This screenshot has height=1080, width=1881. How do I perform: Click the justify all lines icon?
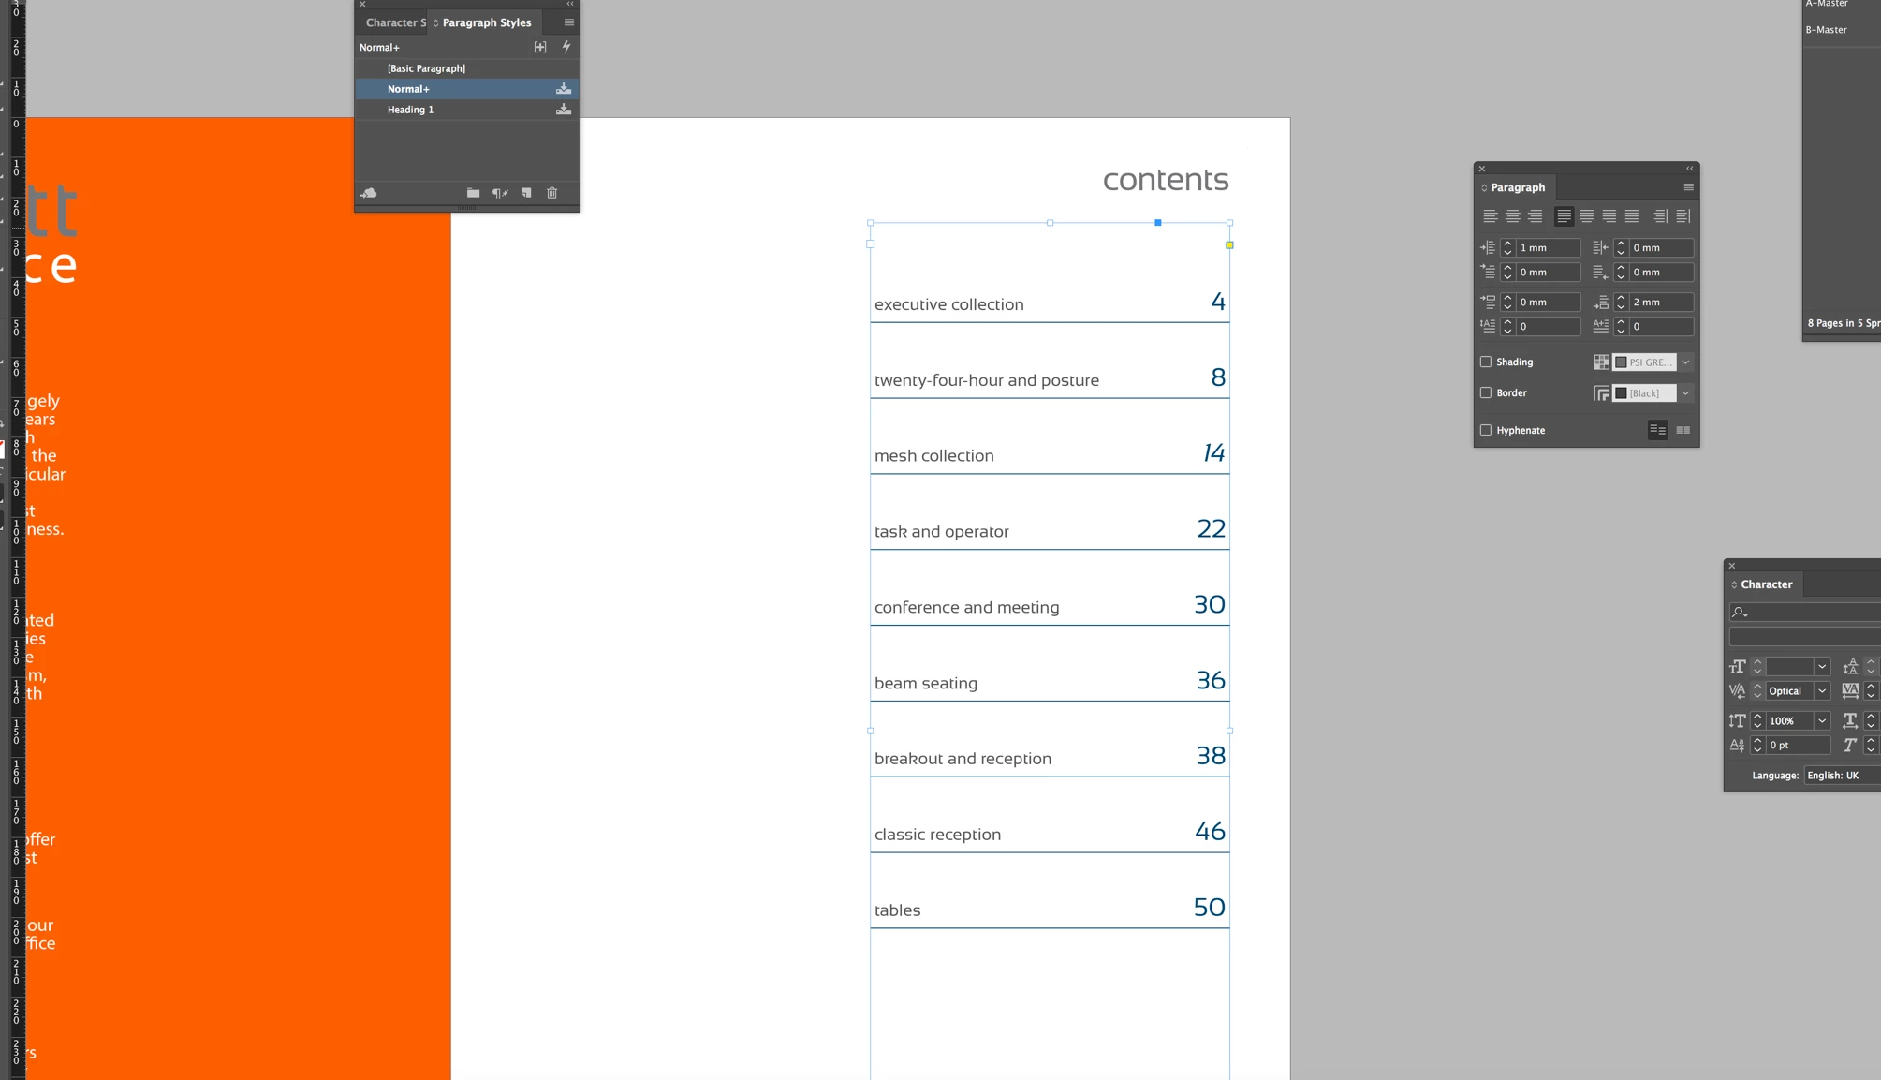click(1631, 216)
